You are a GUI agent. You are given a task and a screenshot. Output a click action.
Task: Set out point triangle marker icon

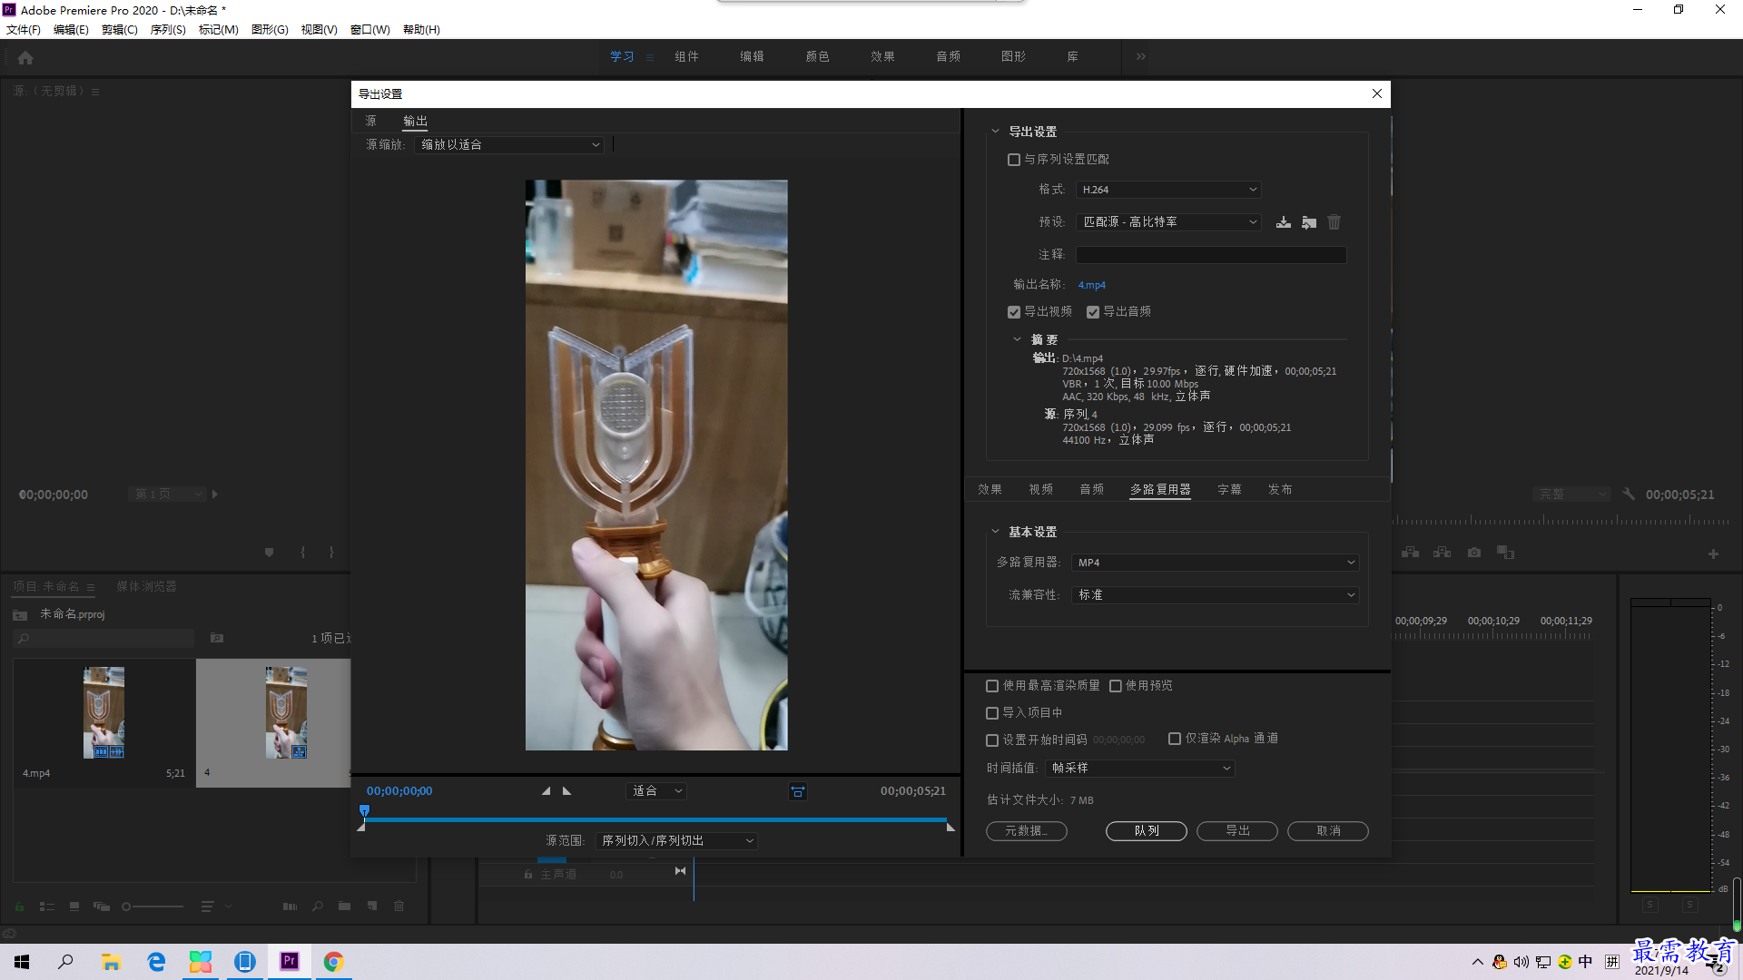pyautogui.click(x=566, y=791)
